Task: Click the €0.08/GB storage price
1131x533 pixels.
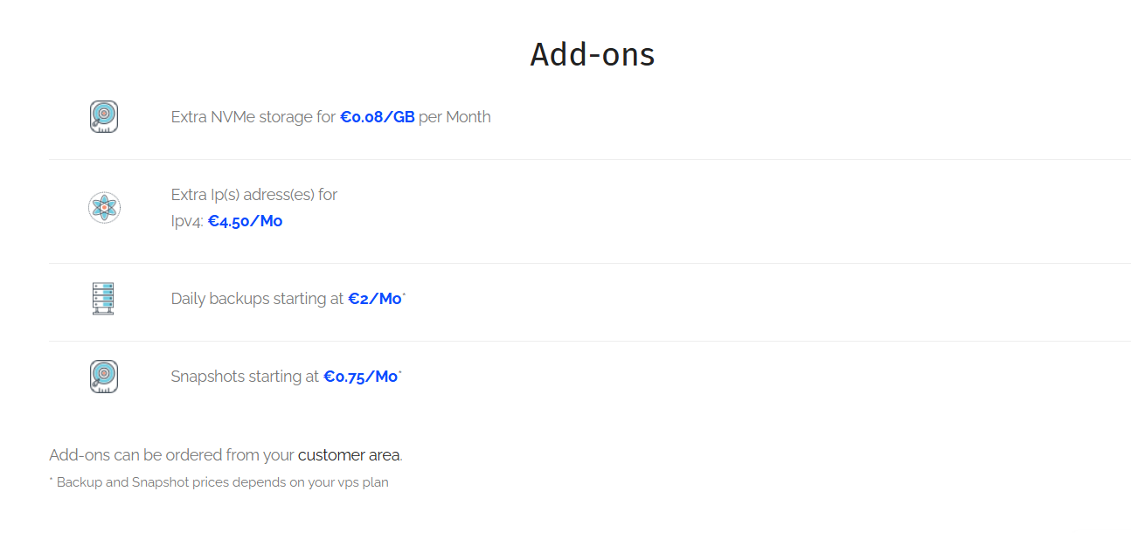Action: pos(378,117)
